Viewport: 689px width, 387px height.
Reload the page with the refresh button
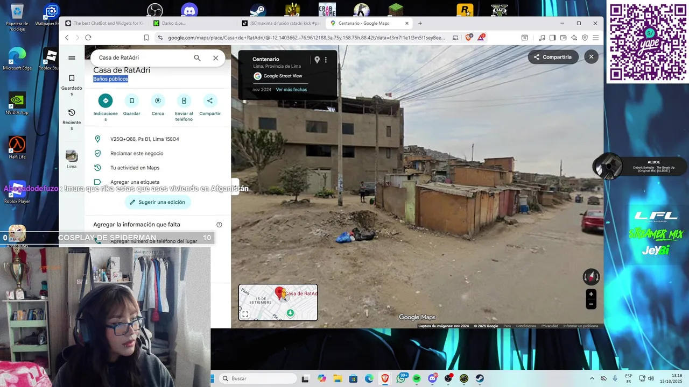(x=88, y=38)
